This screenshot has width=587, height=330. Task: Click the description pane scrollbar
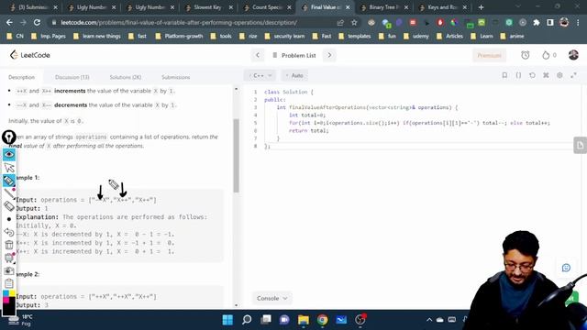(237, 156)
